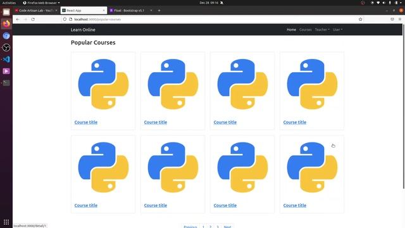
Task: Expand the User dropdown in navbar
Action: (x=337, y=30)
